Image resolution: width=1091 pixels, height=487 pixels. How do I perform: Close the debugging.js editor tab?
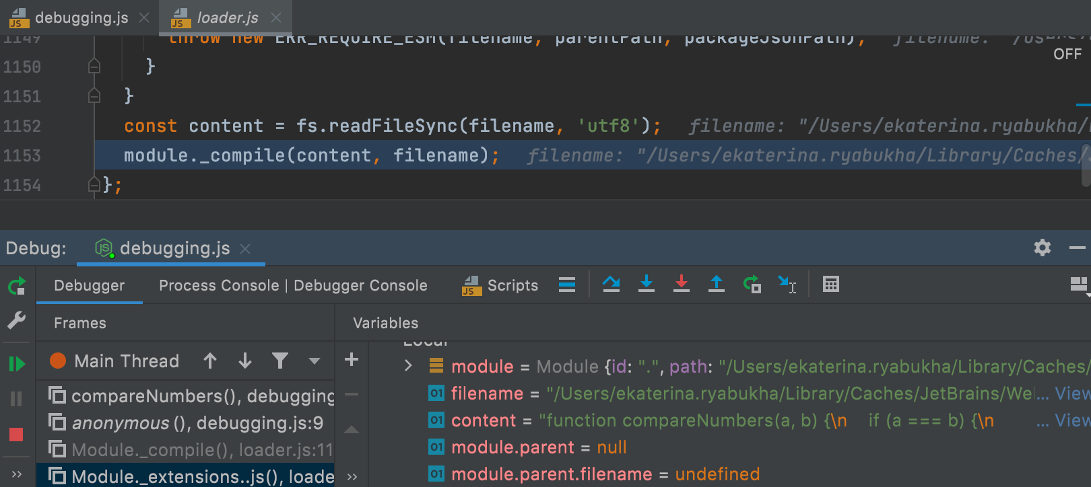[144, 18]
